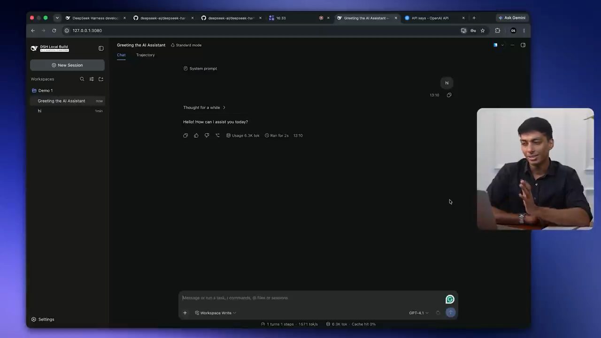Copy the user message 'hi'

pyautogui.click(x=449, y=95)
